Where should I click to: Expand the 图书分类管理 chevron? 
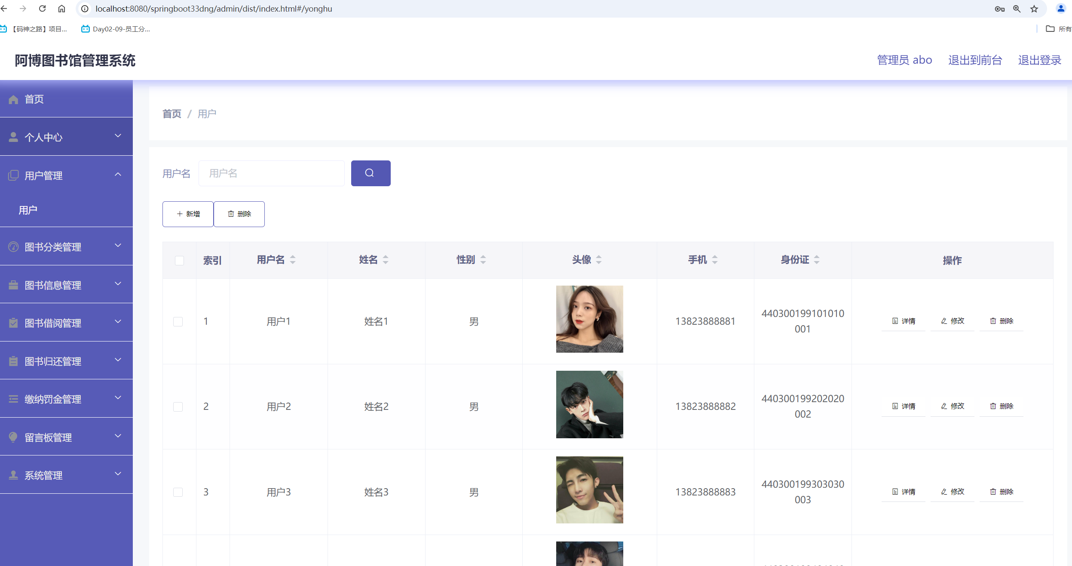(118, 246)
